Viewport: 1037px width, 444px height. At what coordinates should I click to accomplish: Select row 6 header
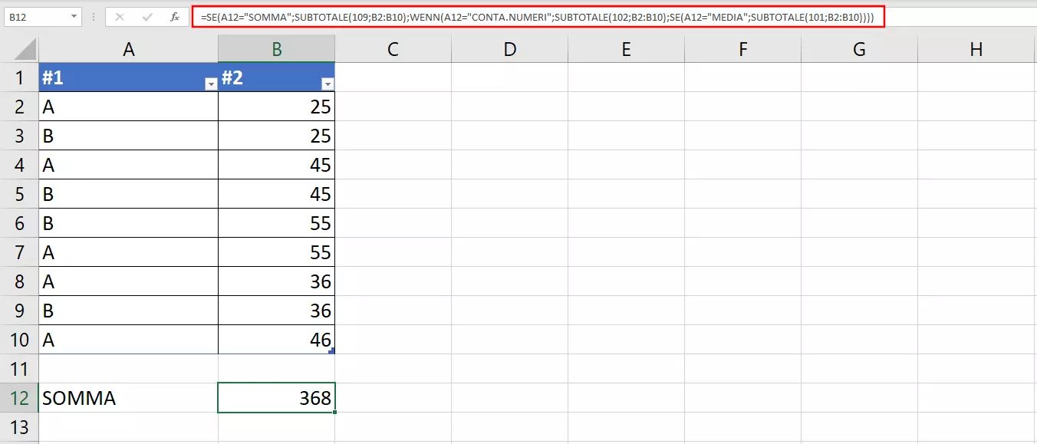coord(19,223)
